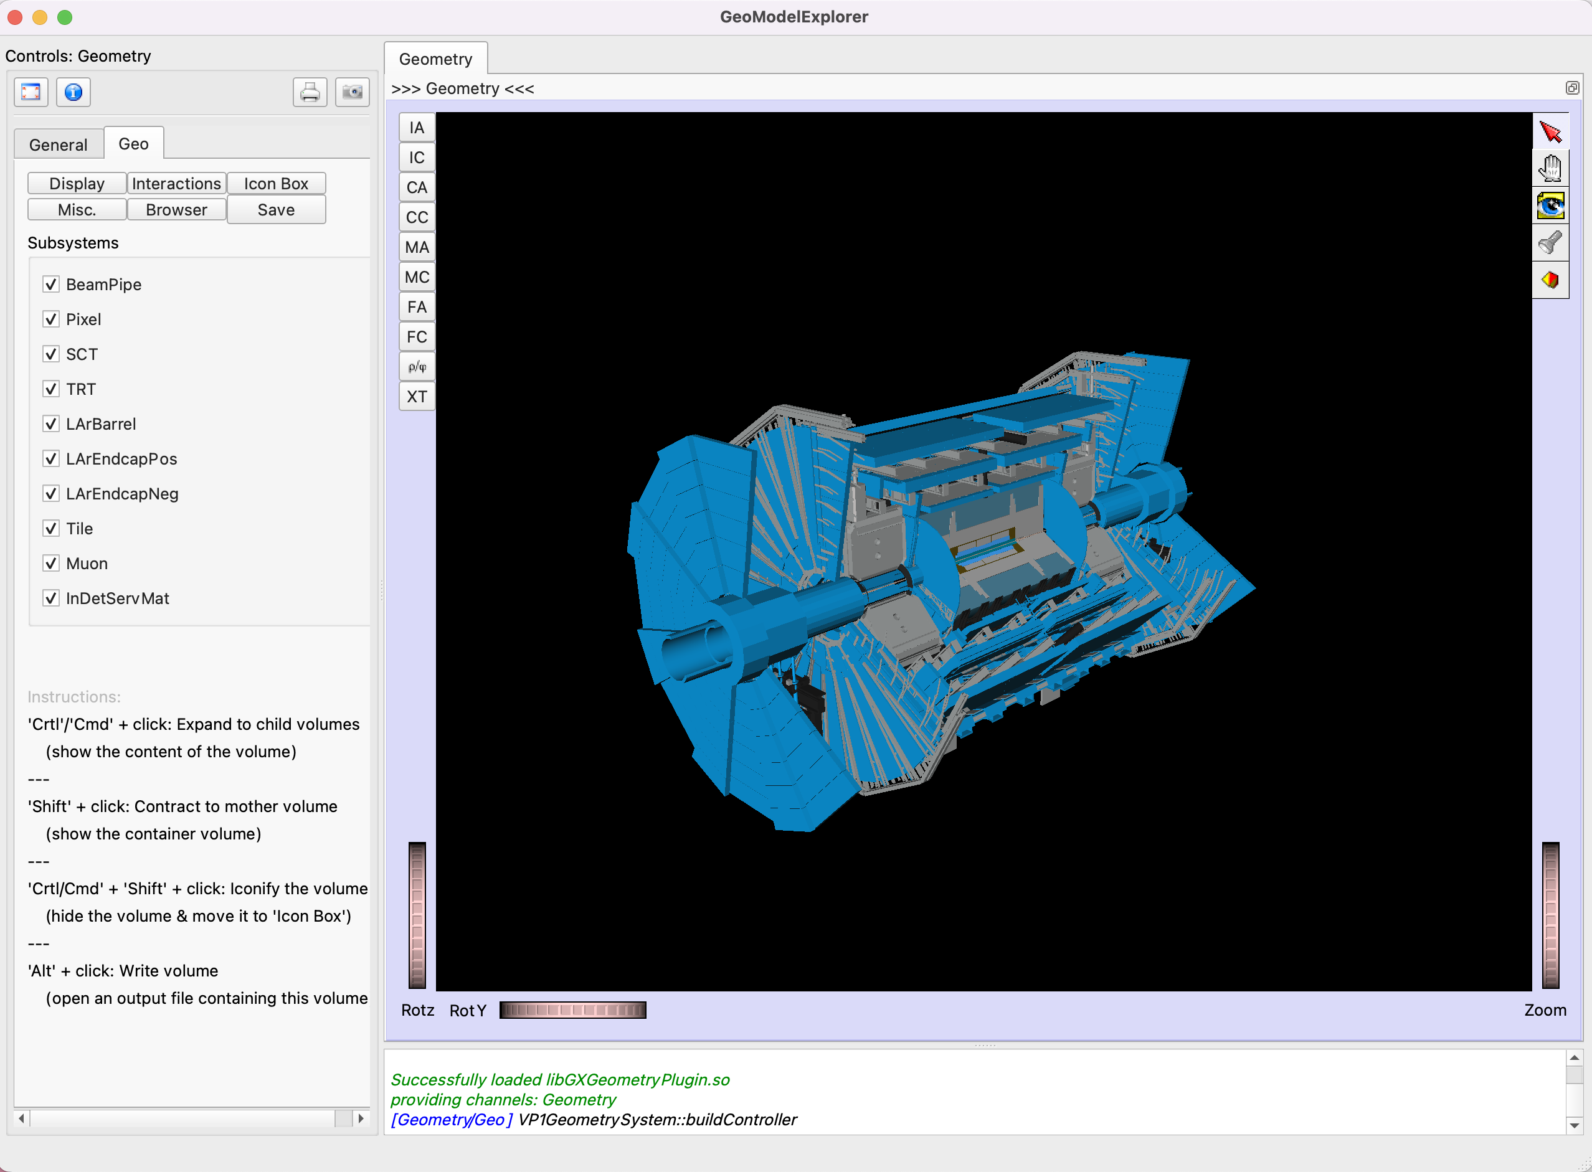Click the Save button

tap(276, 210)
